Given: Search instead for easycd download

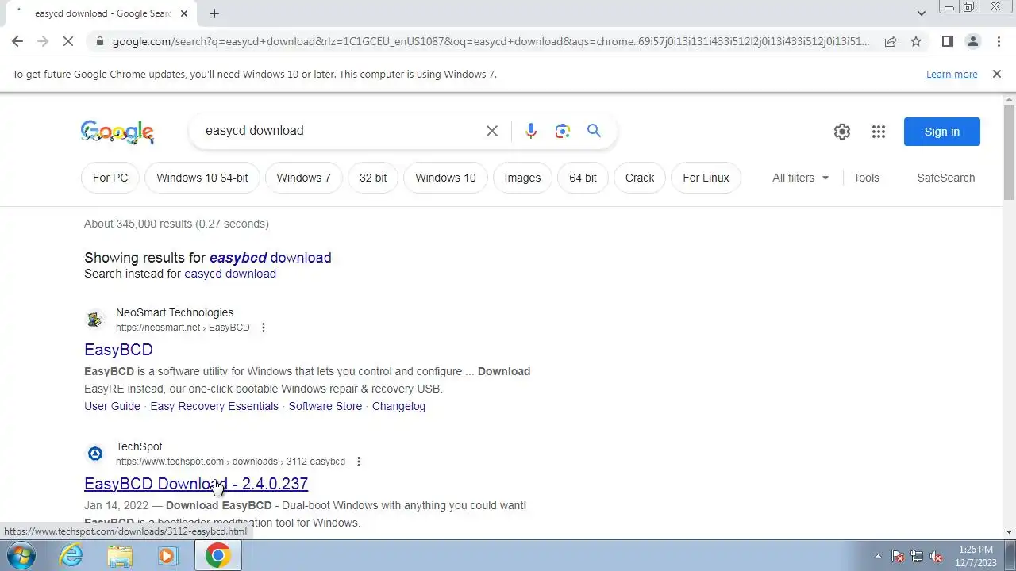Looking at the screenshot, I should coord(230,274).
